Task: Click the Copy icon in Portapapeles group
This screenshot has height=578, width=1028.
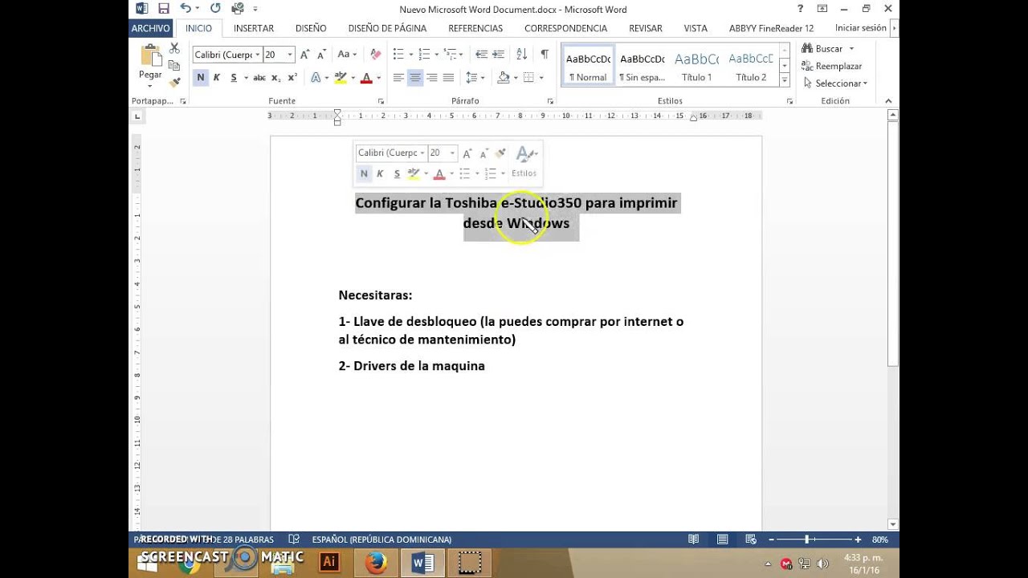Action: [174, 66]
